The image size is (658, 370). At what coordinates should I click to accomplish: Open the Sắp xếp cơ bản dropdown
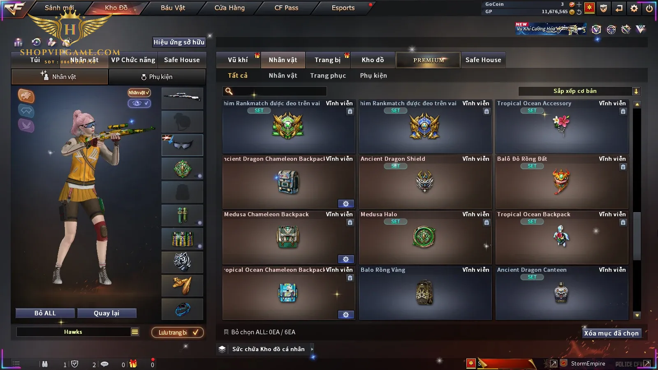pyautogui.click(x=579, y=91)
